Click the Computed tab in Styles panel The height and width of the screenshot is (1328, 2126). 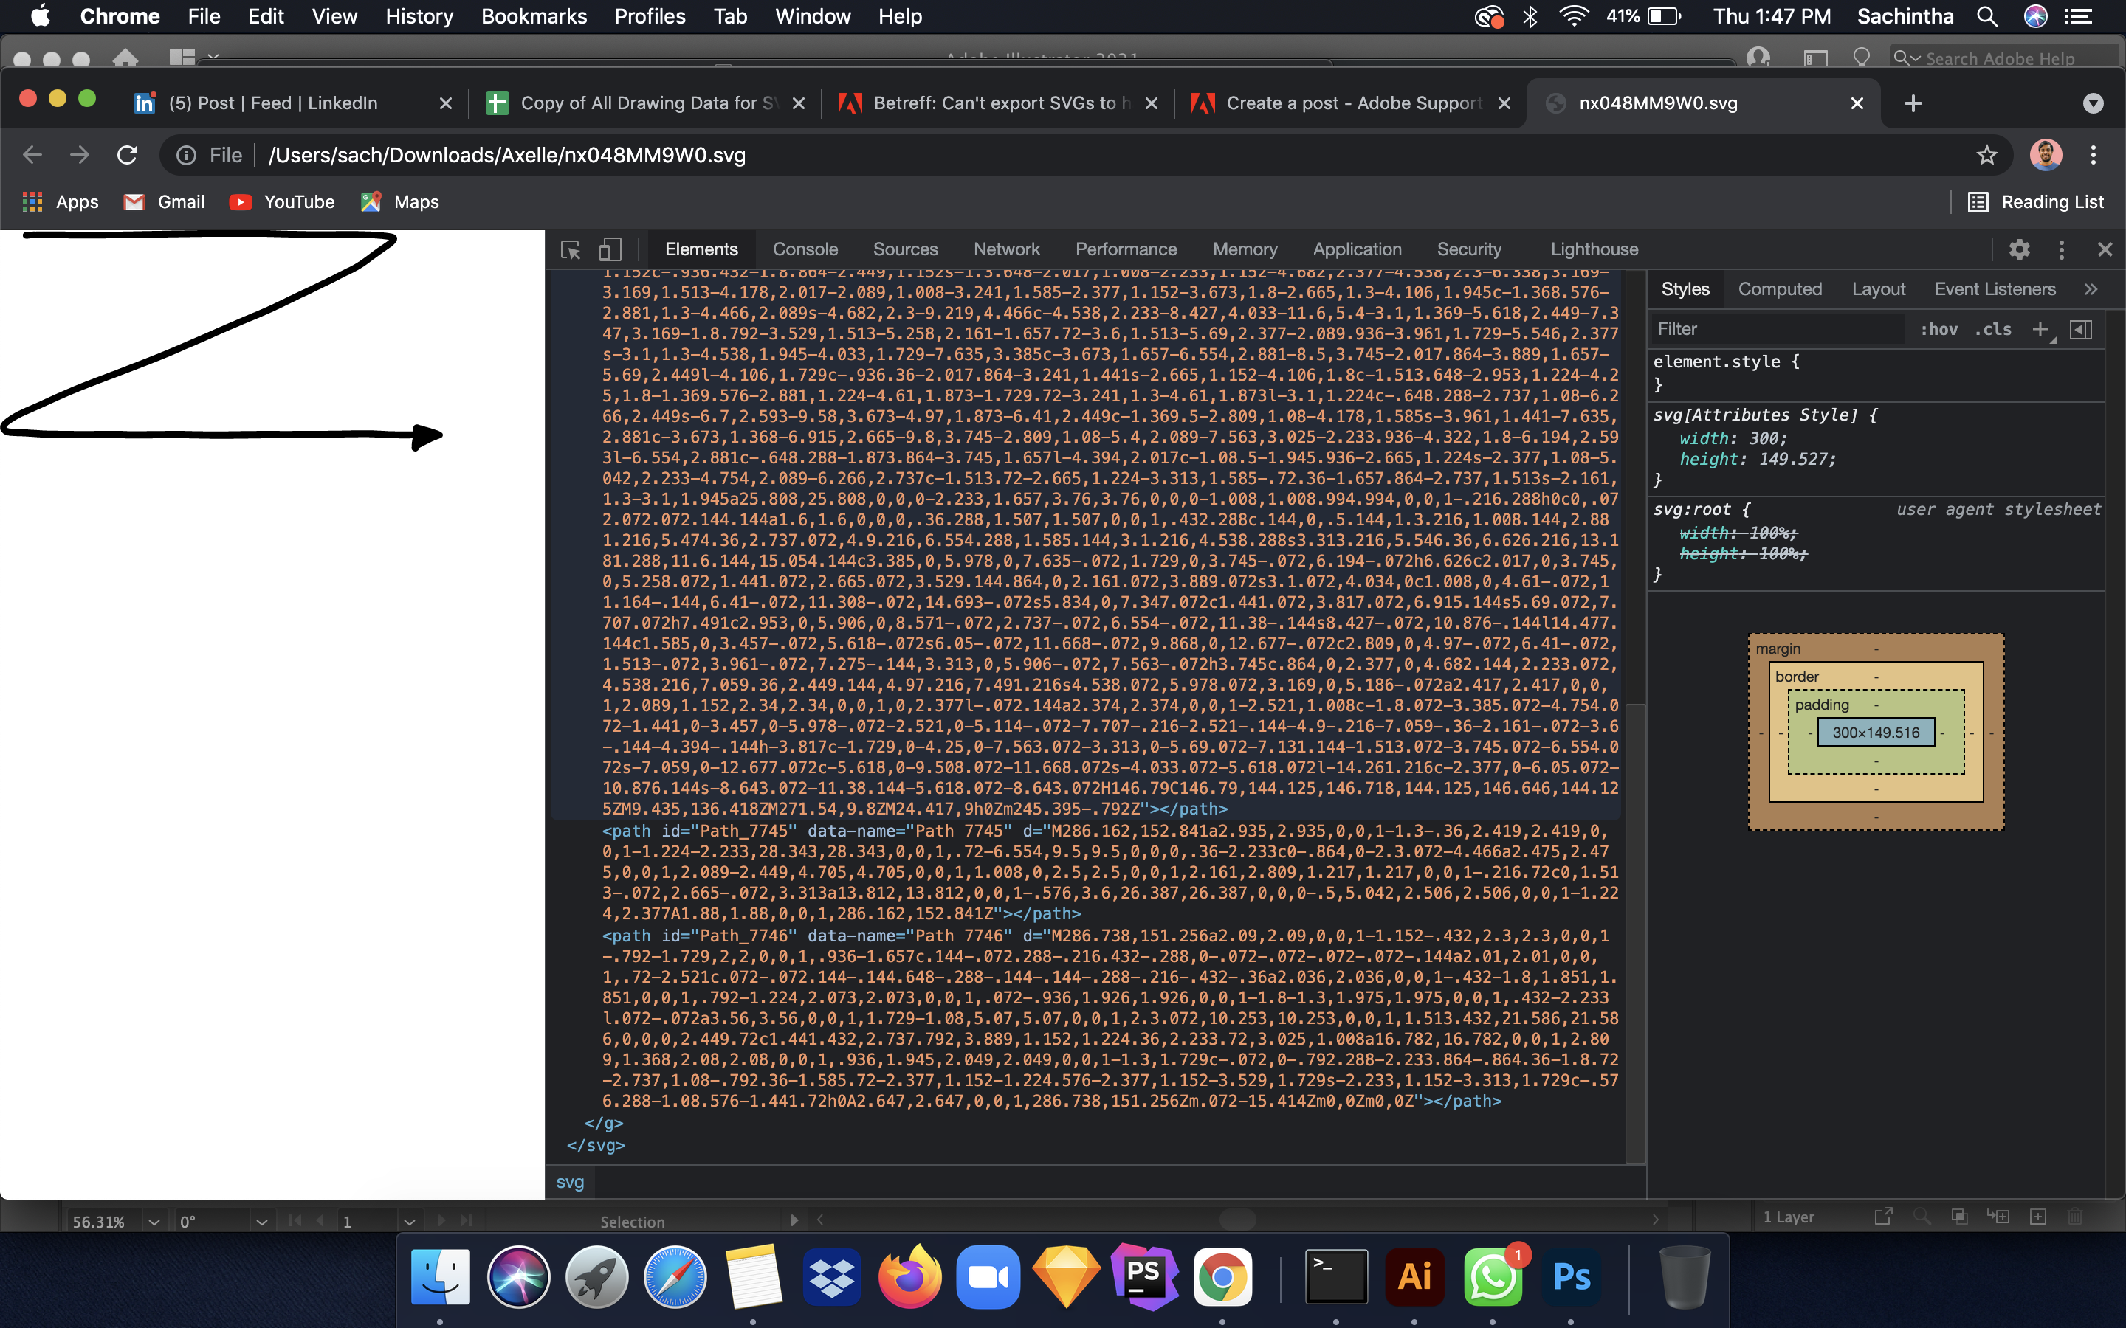tap(1780, 289)
